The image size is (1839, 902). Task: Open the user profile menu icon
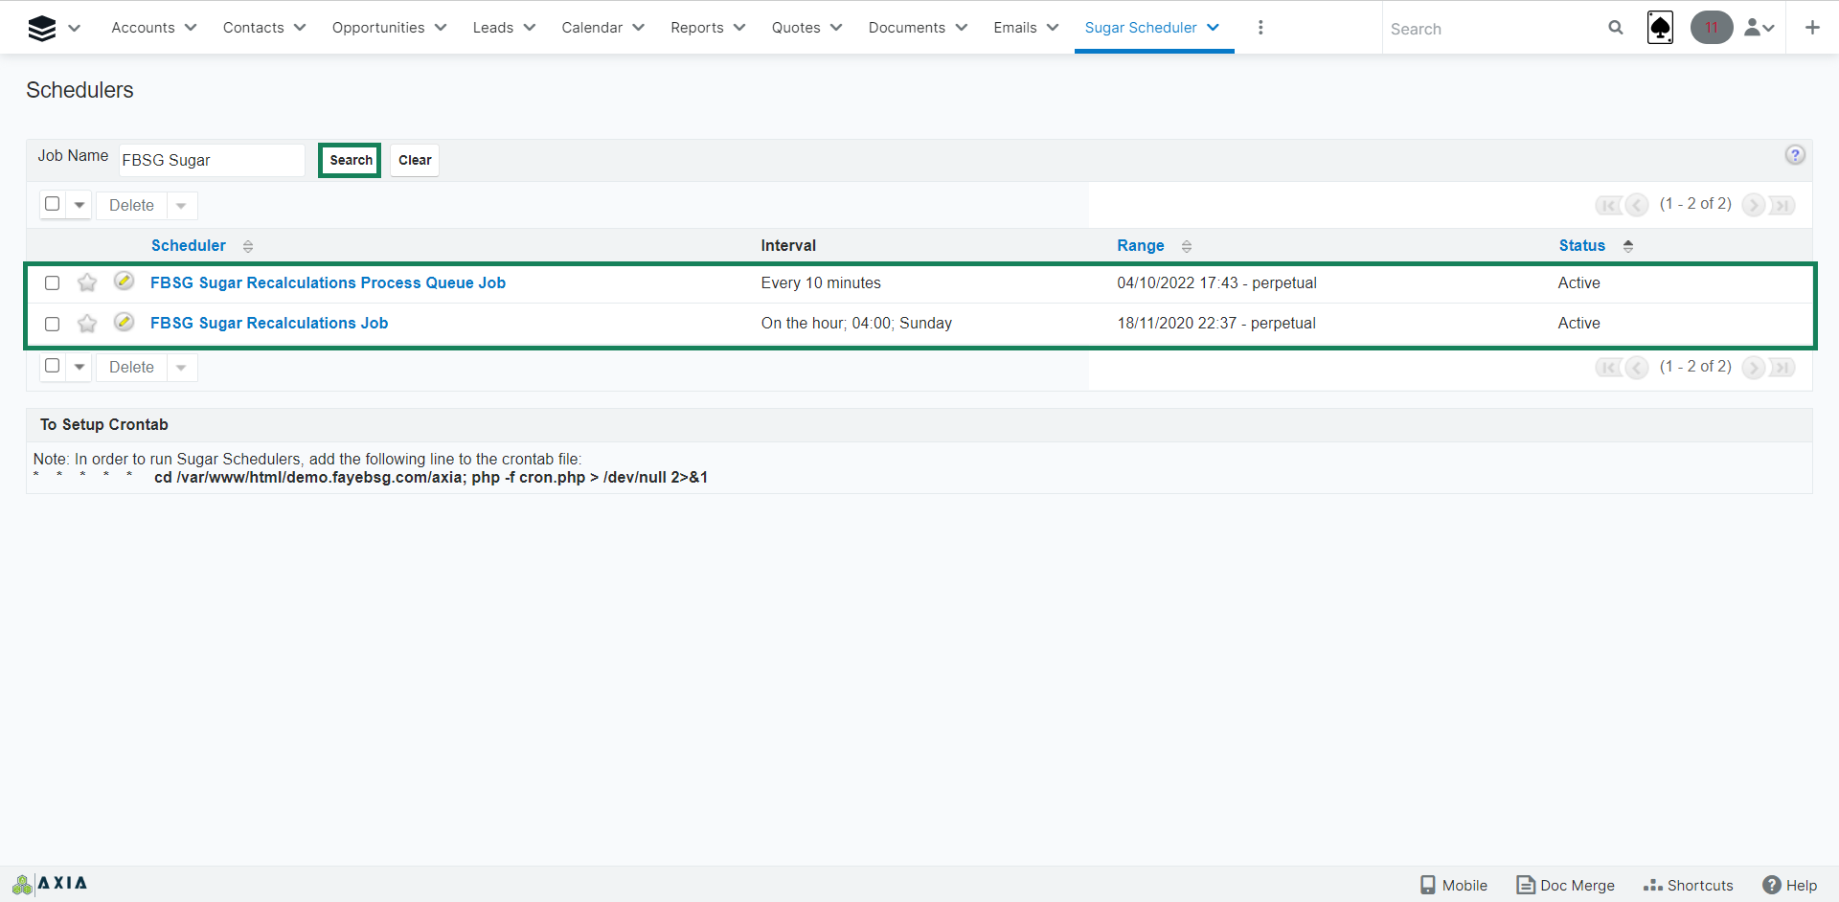(1760, 28)
